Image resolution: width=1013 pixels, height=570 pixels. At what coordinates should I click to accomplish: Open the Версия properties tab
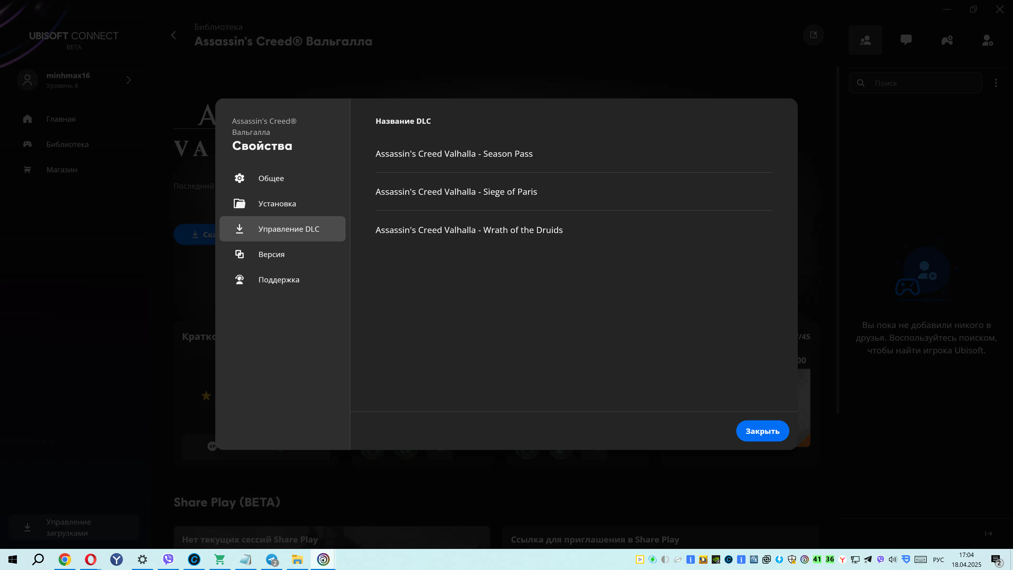pos(282,254)
